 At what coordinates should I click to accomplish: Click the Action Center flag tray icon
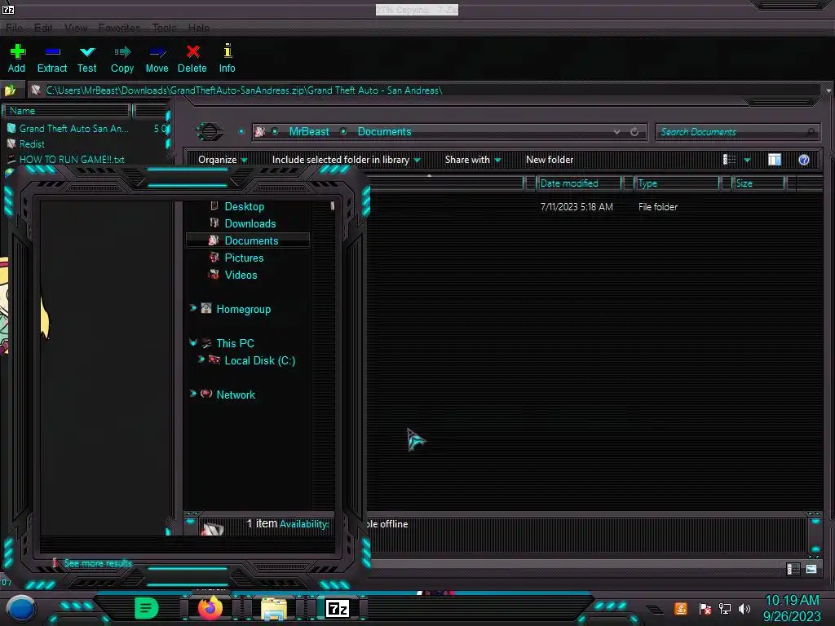(x=705, y=608)
